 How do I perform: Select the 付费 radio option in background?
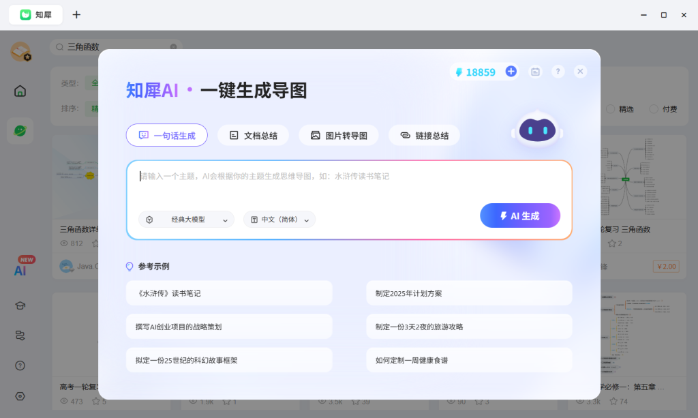654,109
